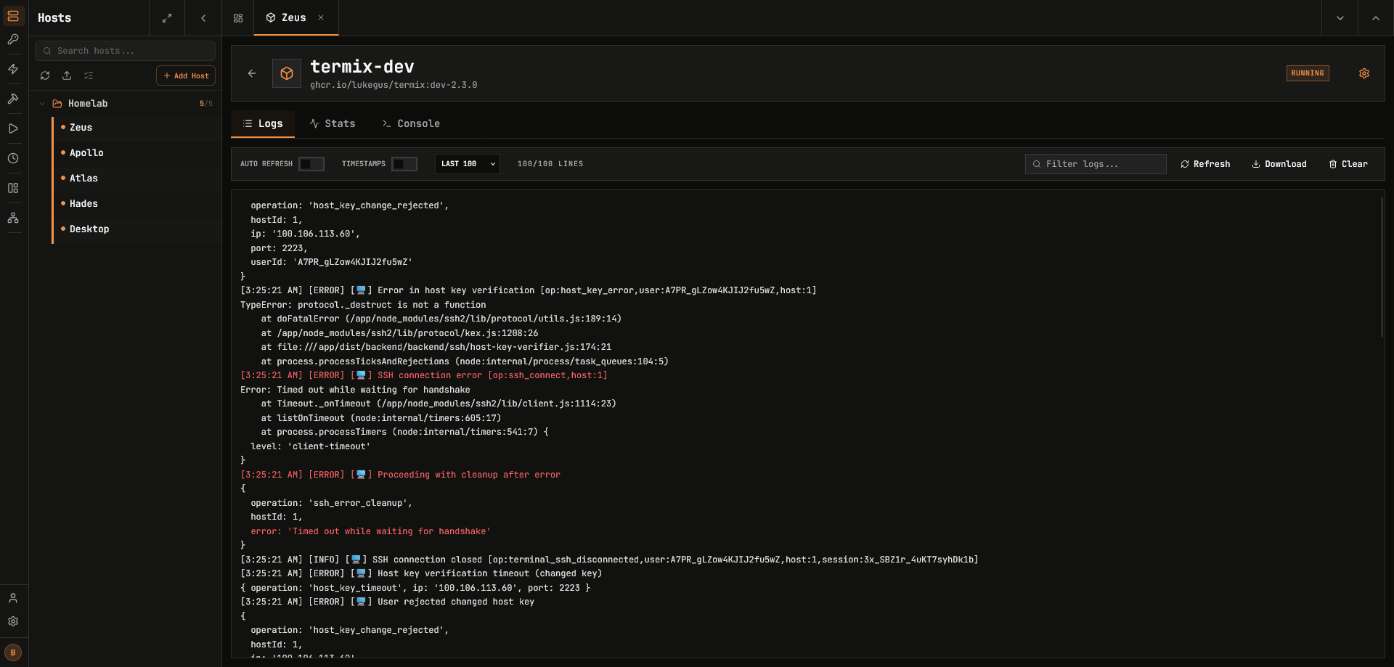Click the 'SSH connection error' log line
The width and height of the screenshot is (1394, 667).
point(424,375)
